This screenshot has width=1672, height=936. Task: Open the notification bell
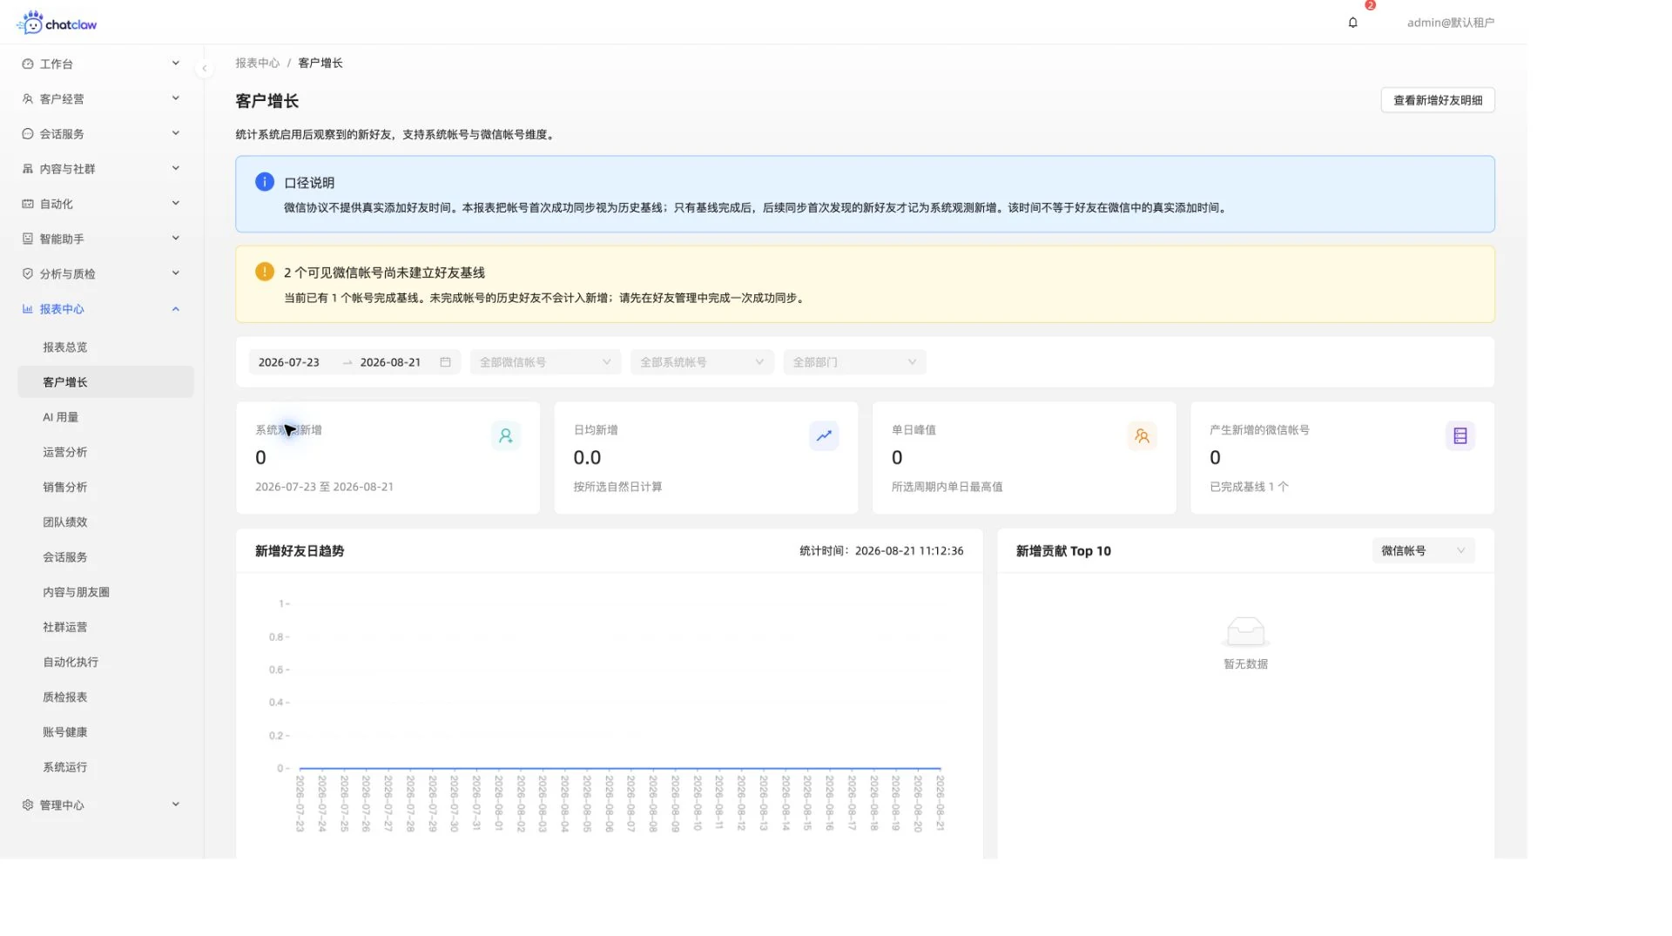pos(1352,23)
